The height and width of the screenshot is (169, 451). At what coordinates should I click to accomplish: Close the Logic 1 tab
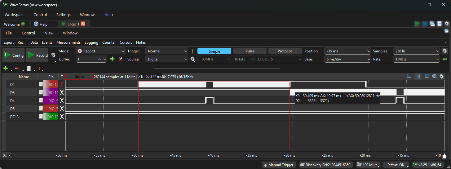click(x=83, y=24)
